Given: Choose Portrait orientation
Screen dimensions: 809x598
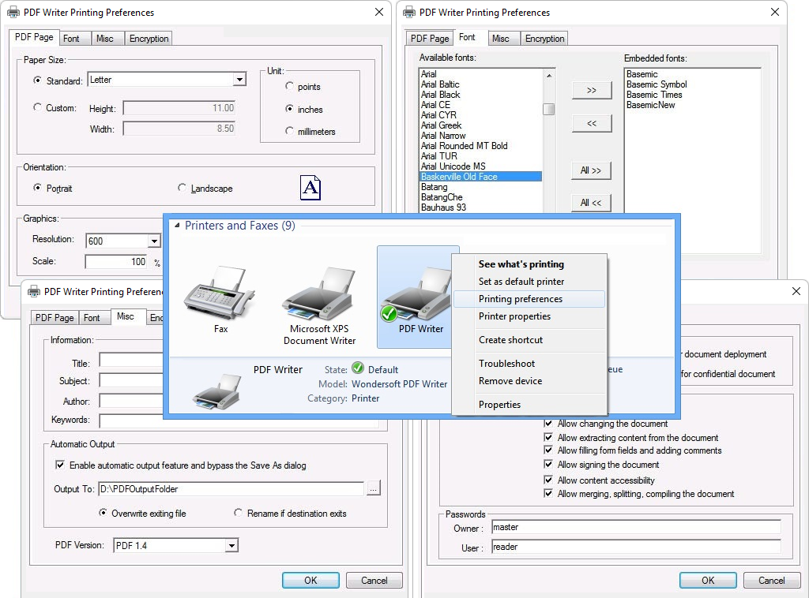Looking at the screenshot, I should point(37,188).
